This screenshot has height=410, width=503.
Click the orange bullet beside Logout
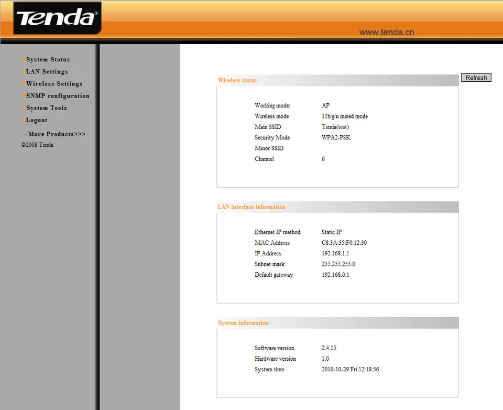(24, 120)
